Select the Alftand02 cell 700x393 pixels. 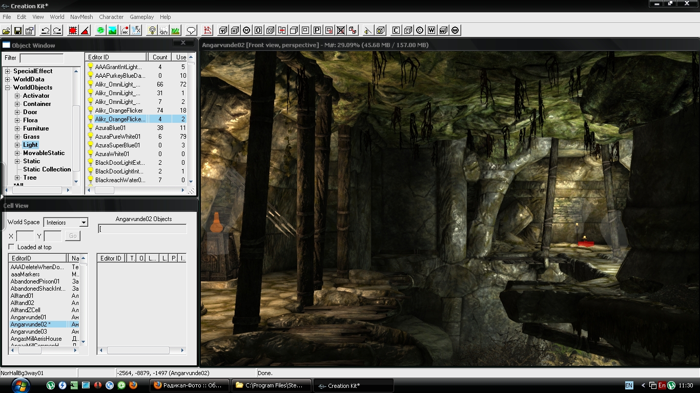click(22, 303)
